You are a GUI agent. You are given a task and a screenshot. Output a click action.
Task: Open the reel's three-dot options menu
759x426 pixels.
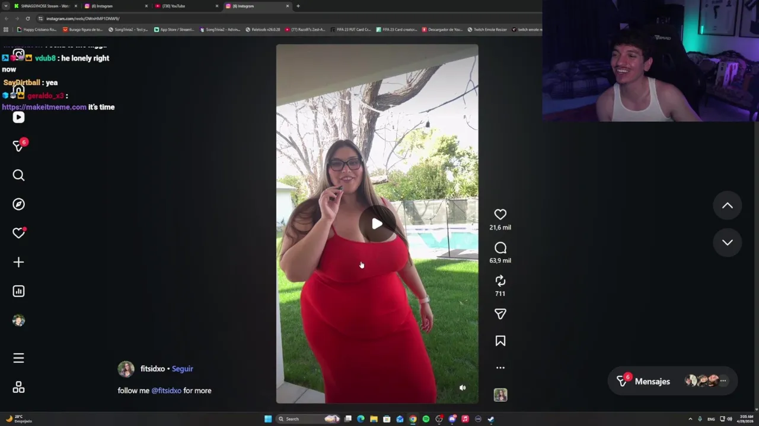click(x=500, y=367)
